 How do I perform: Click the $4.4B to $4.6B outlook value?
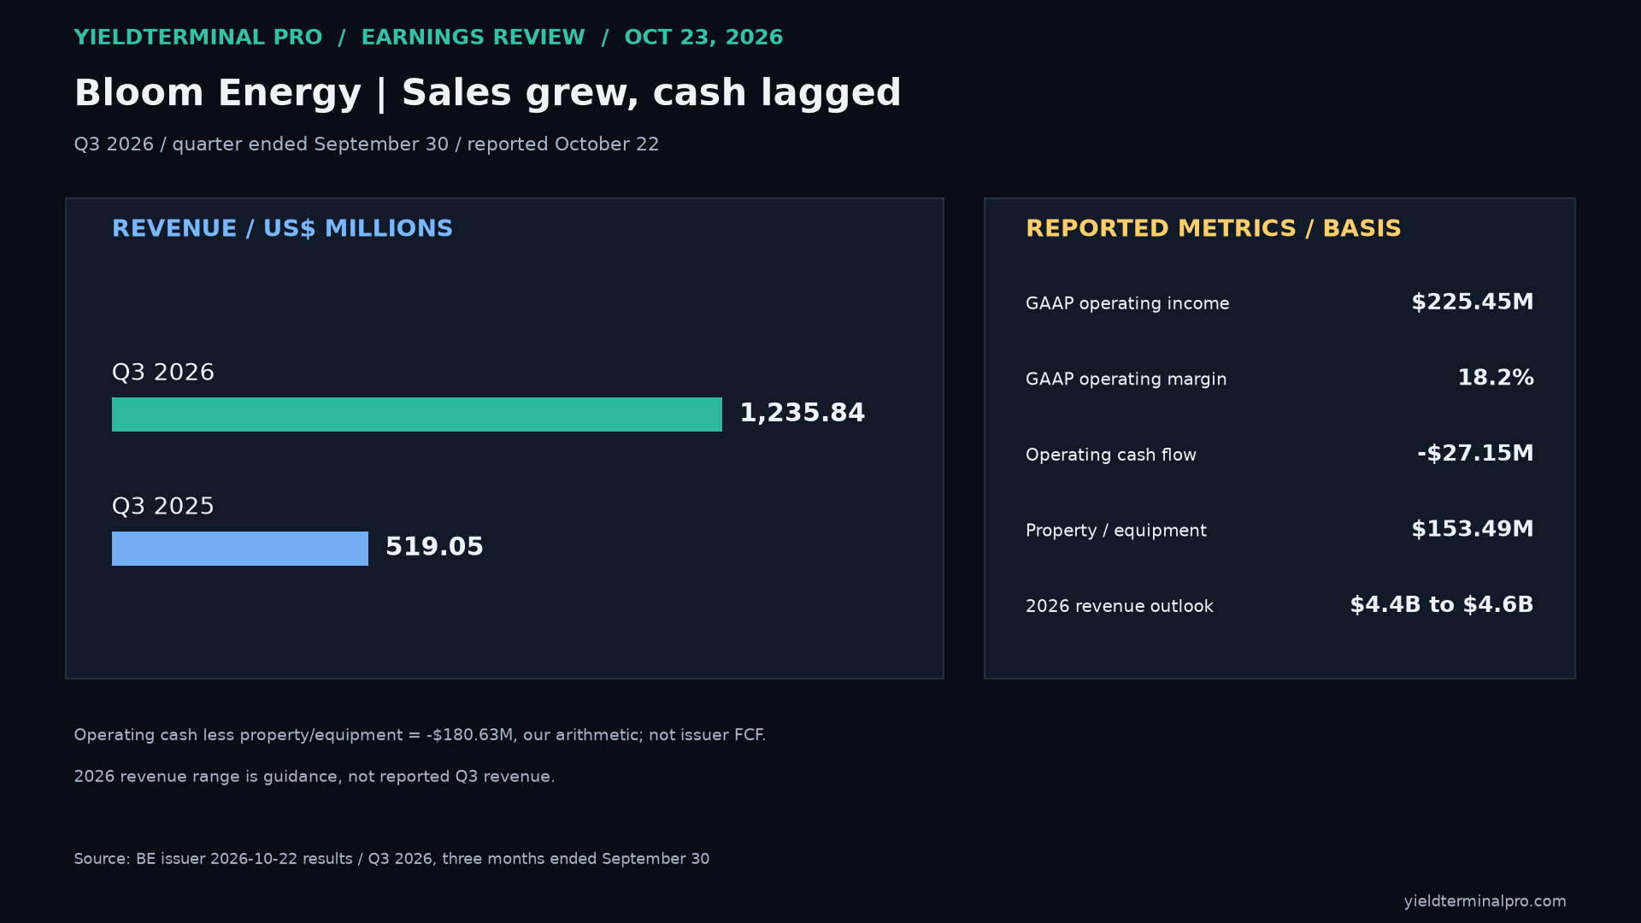[x=1442, y=605]
